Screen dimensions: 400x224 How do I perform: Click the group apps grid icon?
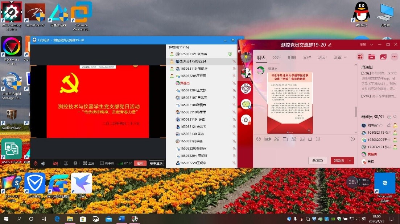[360, 57]
